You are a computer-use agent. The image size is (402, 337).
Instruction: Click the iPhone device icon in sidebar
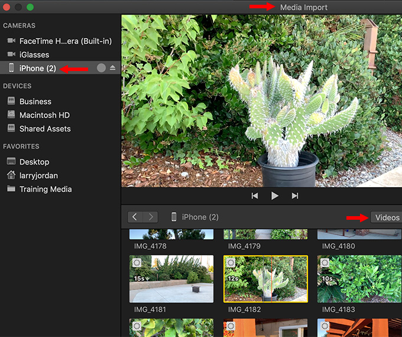pos(11,68)
